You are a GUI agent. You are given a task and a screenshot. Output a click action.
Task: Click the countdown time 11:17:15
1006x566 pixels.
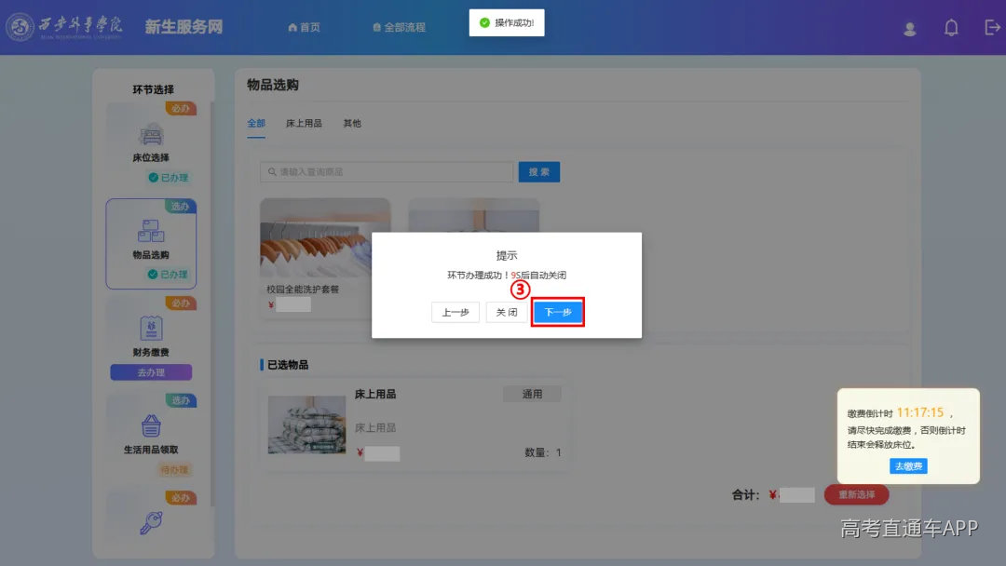pos(920,412)
